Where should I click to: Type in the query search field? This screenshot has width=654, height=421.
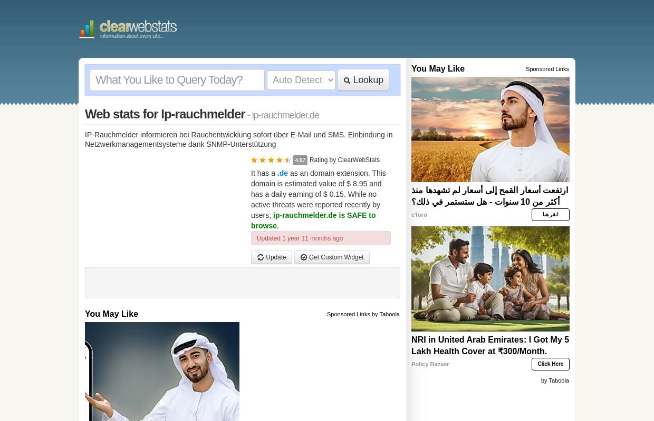click(177, 80)
